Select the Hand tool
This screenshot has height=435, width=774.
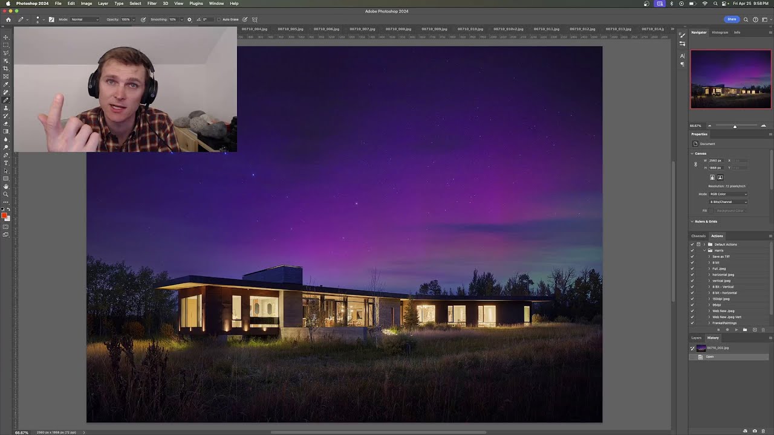[x=6, y=187]
